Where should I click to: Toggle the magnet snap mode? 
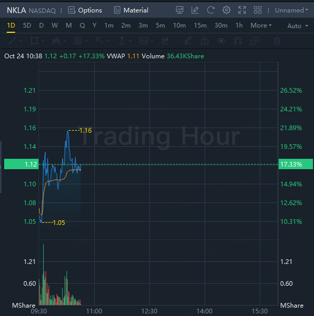click(x=238, y=41)
